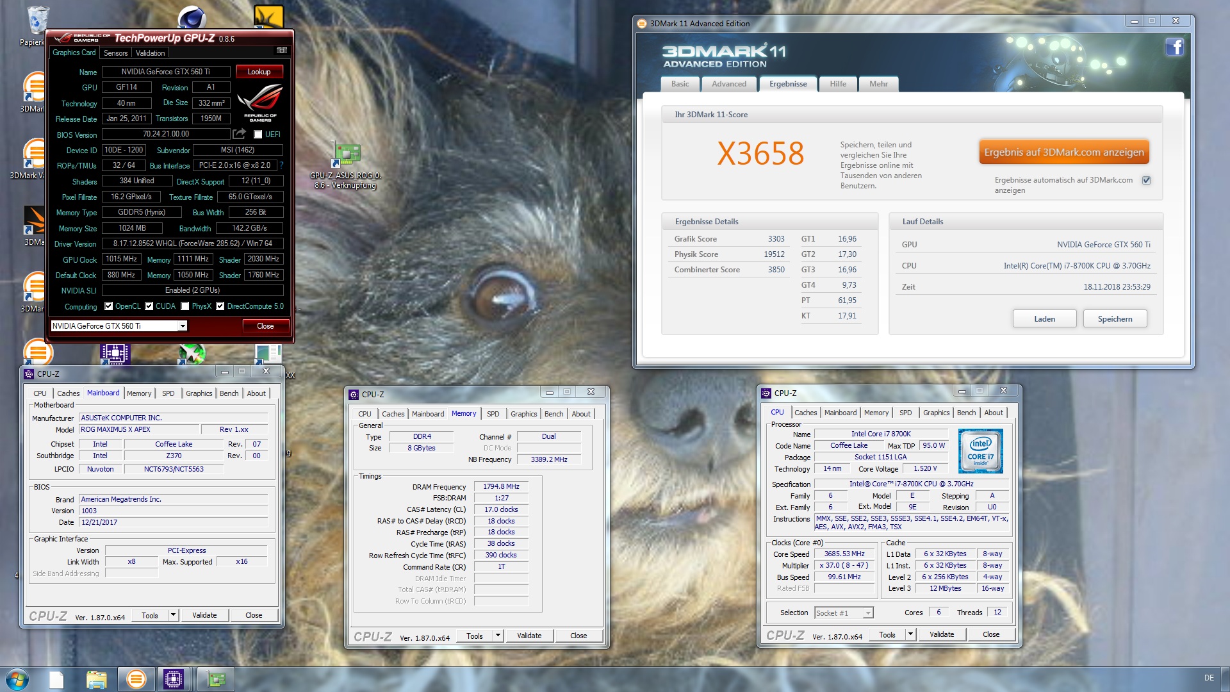Screen dimensions: 1230x692
Task: Click the ROG logo in GPU-Z panel
Action: 260,103
